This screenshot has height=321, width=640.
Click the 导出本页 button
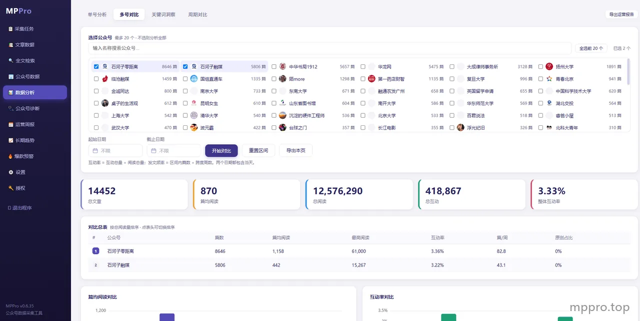tap(296, 151)
